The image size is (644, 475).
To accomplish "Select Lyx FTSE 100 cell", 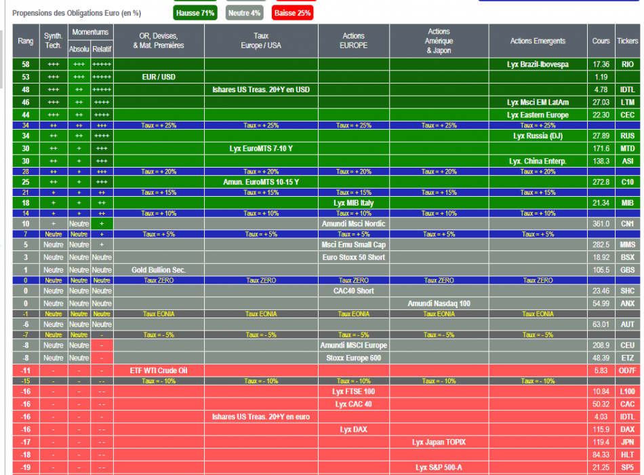I will 354,392.
